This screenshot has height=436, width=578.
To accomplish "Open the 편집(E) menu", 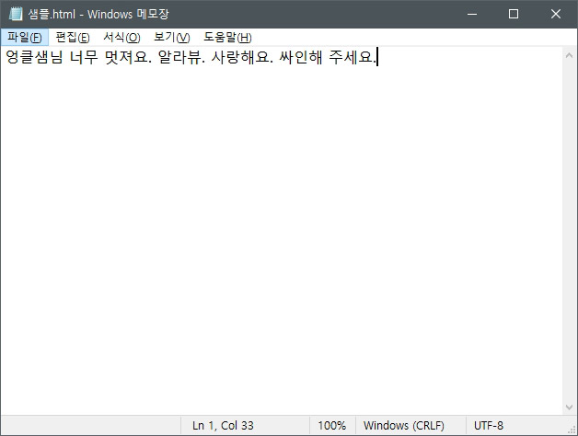I will (72, 37).
